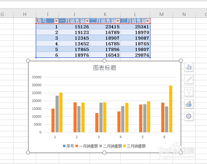Expand the 二月销售额 filter dropdown
207x164 pixels.
point(118,21)
